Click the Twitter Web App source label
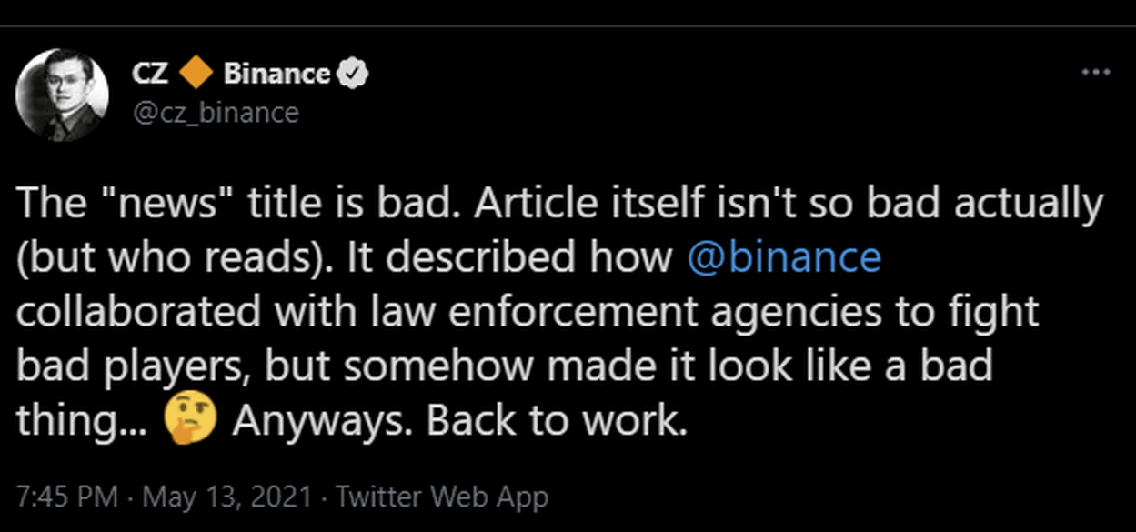Image resolution: width=1136 pixels, height=532 pixels. (441, 497)
